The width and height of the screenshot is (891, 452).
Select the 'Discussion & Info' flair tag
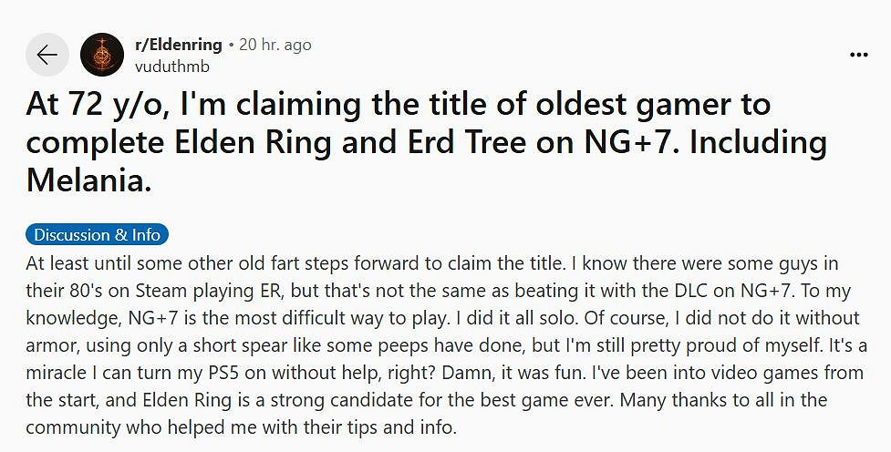(97, 235)
